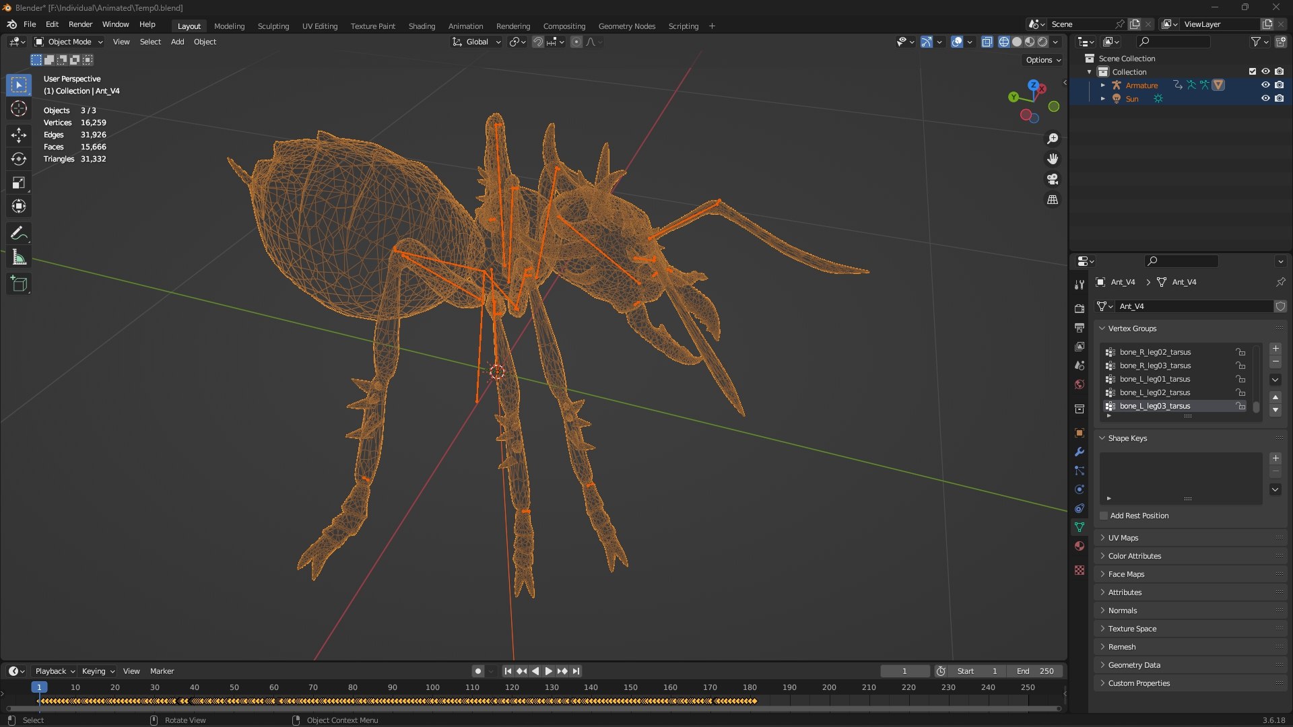
Task: Open Material properties tab
Action: (1080, 546)
